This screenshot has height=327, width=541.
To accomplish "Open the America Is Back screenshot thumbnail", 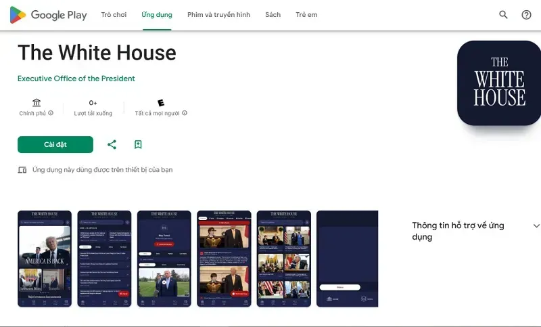I will pyautogui.click(x=45, y=259).
